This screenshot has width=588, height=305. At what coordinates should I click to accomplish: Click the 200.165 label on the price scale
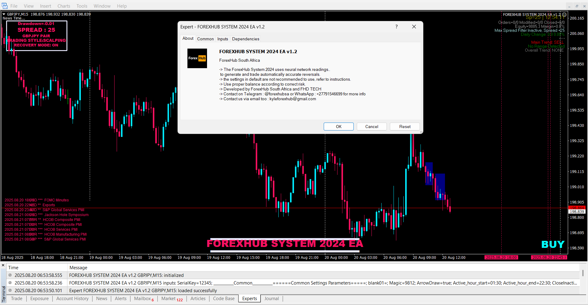(x=577, y=18)
